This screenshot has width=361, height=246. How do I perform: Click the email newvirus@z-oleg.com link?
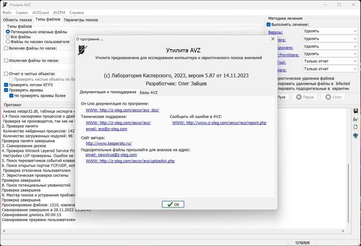click(x=111, y=155)
